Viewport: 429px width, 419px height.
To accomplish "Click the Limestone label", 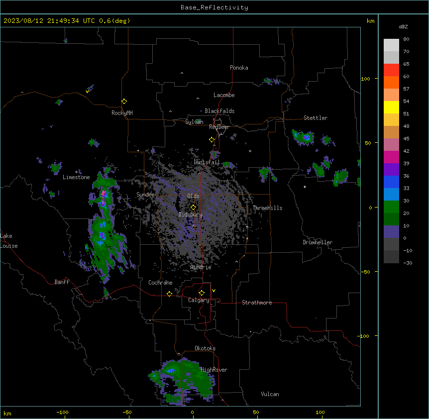I will (76, 177).
